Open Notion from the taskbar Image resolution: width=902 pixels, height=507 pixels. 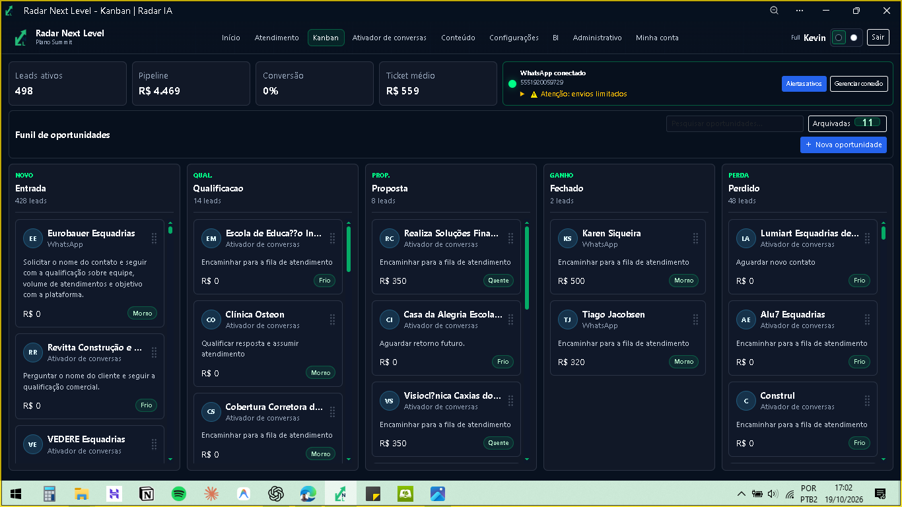pyautogui.click(x=146, y=493)
